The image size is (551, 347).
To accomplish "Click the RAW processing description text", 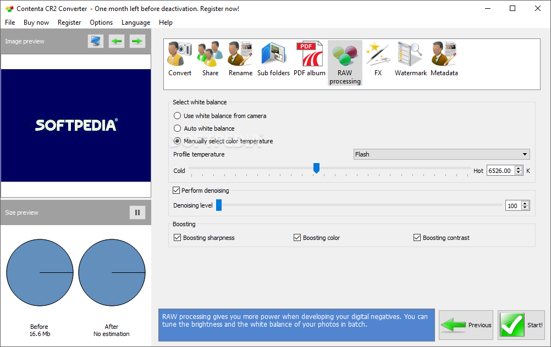I will pos(295,320).
